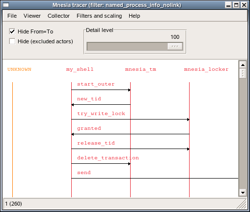The height and width of the screenshot is (212, 250).
Task: Click the delete_transaction event label
Action: click(x=108, y=158)
